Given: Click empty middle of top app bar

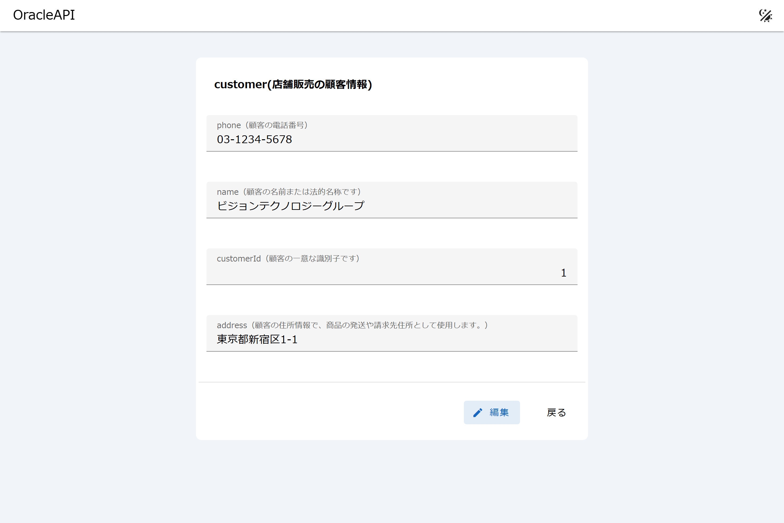Looking at the screenshot, I should click(x=392, y=16).
